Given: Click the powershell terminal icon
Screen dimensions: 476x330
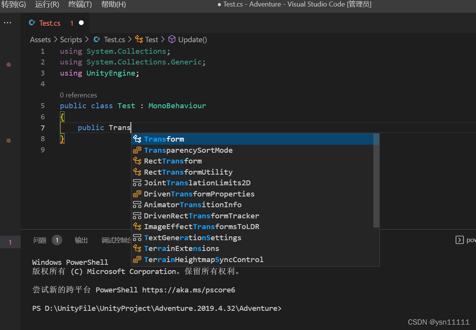Looking at the screenshot, I should point(459,240).
